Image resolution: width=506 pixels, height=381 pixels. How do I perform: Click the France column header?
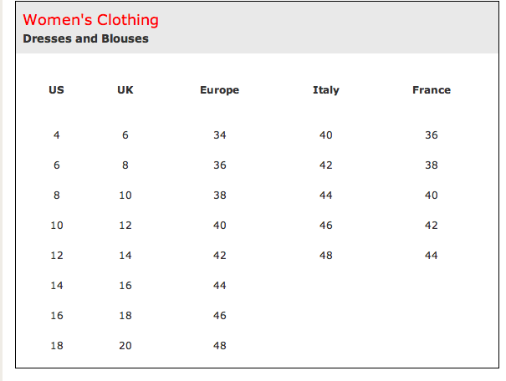coord(432,90)
